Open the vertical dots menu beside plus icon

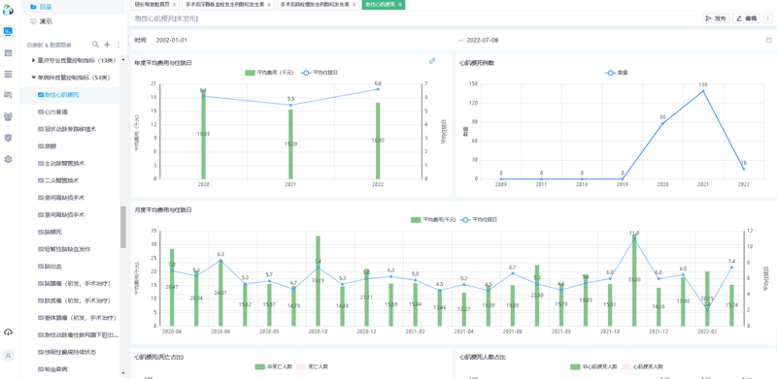(118, 45)
